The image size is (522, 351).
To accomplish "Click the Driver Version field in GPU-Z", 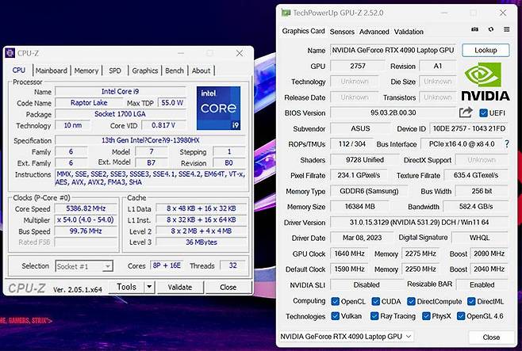I will tap(419, 222).
